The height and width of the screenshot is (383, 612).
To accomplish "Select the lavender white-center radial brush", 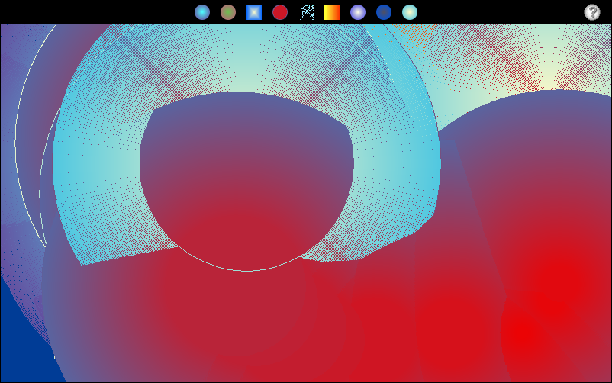I will (358, 12).
